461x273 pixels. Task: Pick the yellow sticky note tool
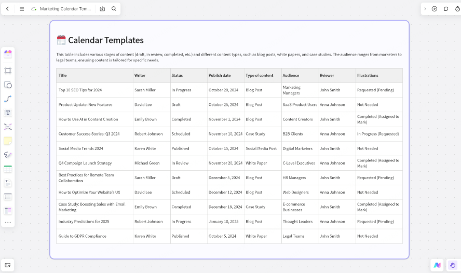tap(8, 141)
